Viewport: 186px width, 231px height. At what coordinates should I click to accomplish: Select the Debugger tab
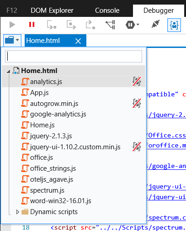(x=159, y=10)
